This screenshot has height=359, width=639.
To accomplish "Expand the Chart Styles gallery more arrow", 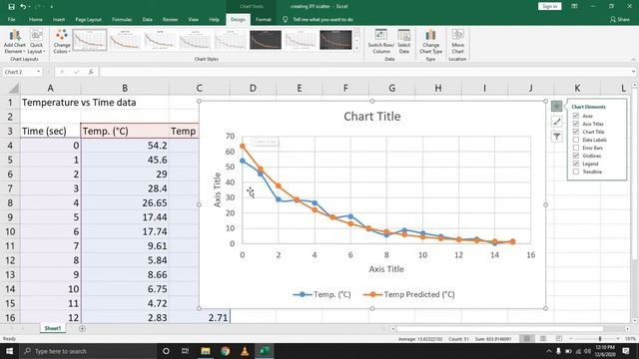I will (357, 49).
